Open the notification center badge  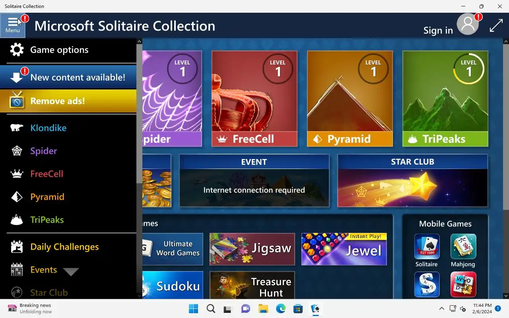click(498, 308)
